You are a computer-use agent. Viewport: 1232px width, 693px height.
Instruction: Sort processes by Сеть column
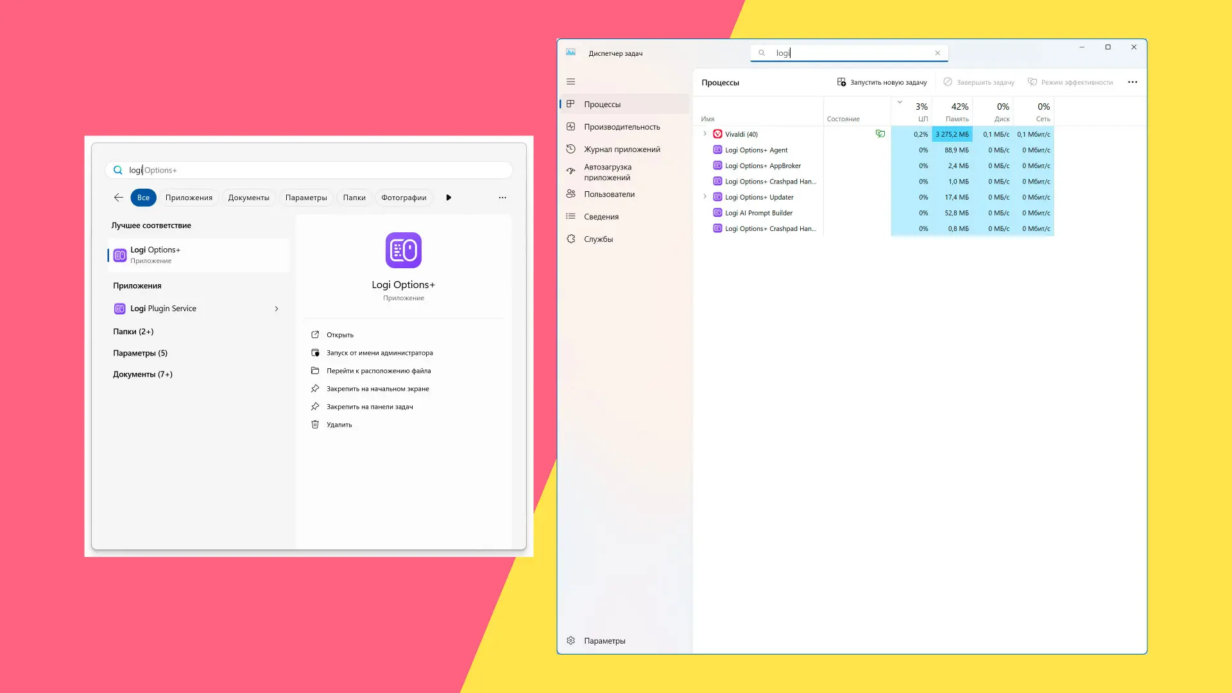[1034, 111]
